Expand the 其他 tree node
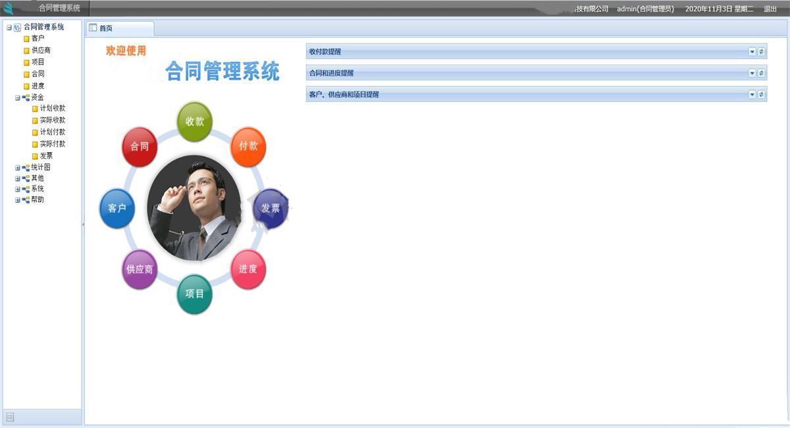The height and width of the screenshot is (428, 790). pyautogui.click(x=18, y=178)
